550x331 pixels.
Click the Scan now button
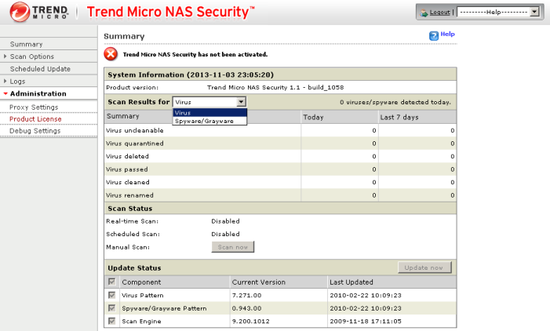coord(233,247)
